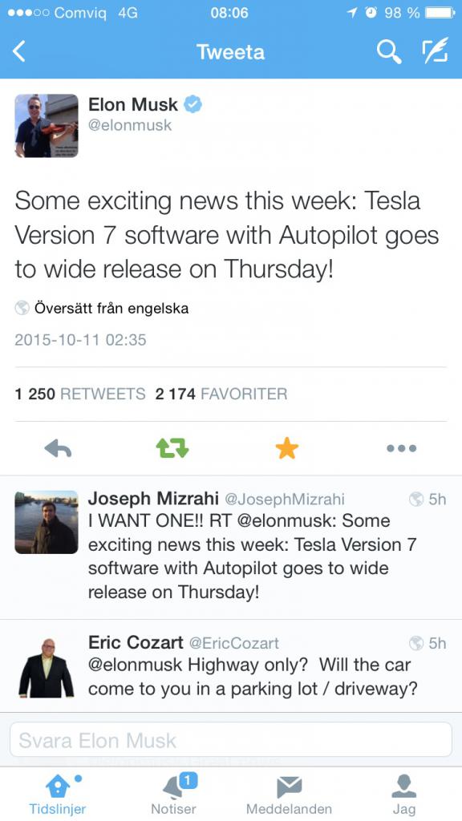Tap @elonmusk mention in Eric Cozart's reply

point(135,665)
